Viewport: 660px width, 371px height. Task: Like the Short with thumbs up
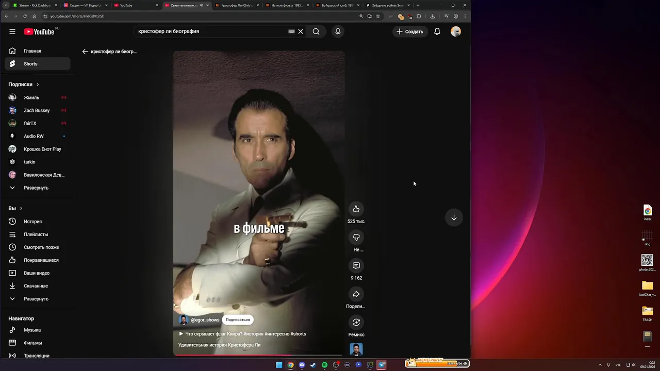click(x=356, y=209)
